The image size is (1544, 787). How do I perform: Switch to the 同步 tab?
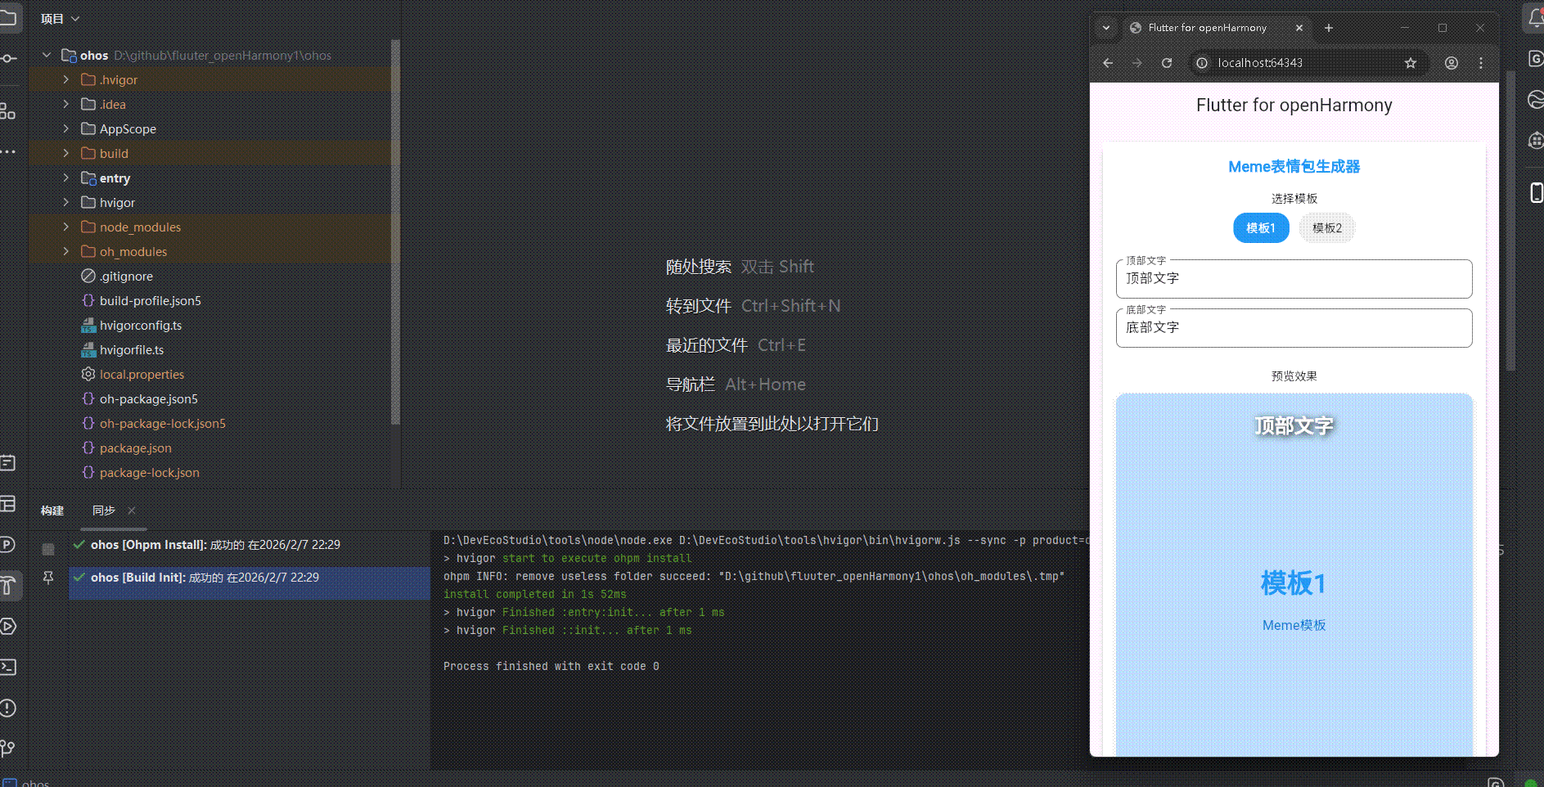[104, 510]
